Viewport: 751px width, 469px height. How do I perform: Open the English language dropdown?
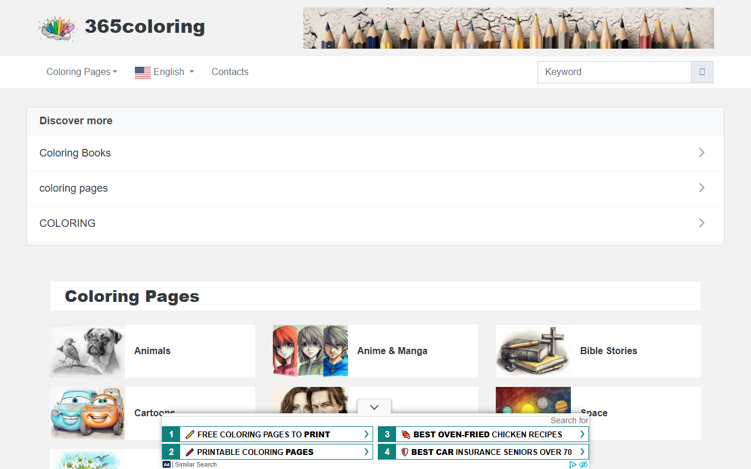pyautogui.click(x=164, y=72)
